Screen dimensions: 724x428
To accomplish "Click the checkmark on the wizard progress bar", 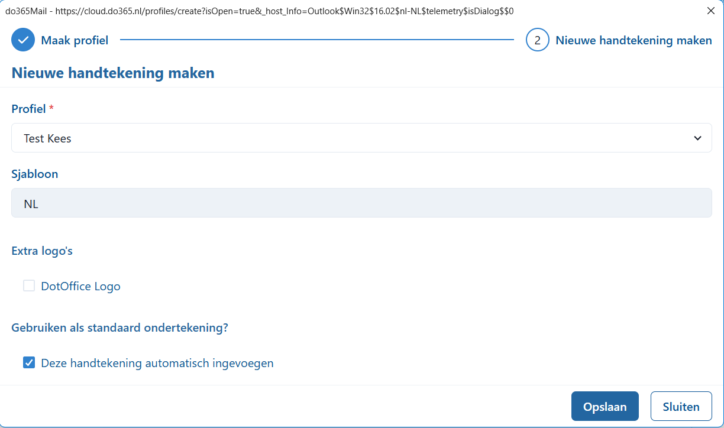I will [x=22, y=40].
